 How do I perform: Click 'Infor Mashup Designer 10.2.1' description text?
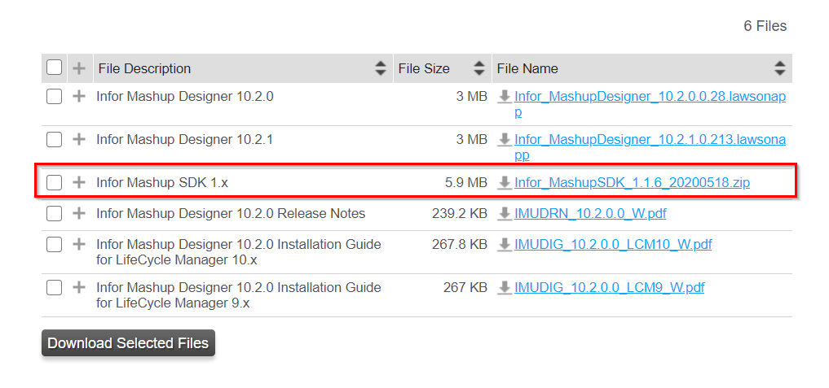coord(184,139)
